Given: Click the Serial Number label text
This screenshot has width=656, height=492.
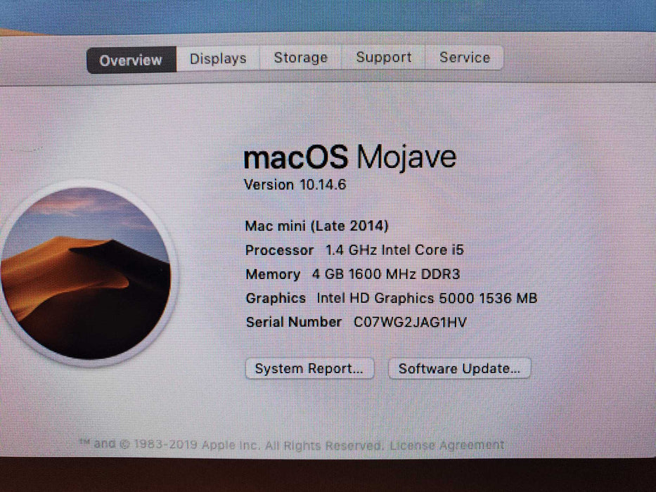Looking at the screenshot, I should pyautogui.click(x=294, y=322).
